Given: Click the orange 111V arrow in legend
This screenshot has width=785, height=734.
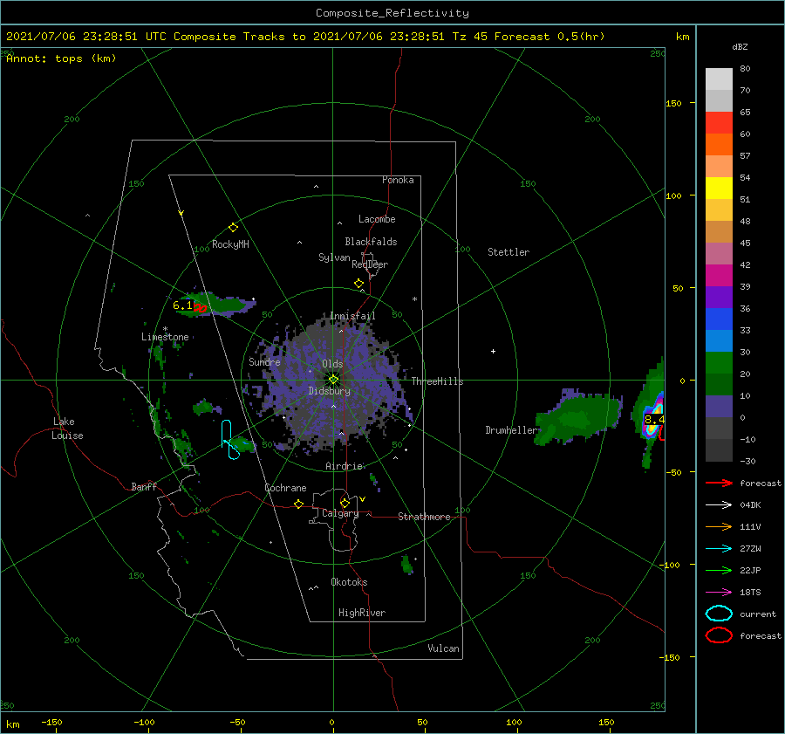Looking at the screenshot, I should (x=719, y=526).
